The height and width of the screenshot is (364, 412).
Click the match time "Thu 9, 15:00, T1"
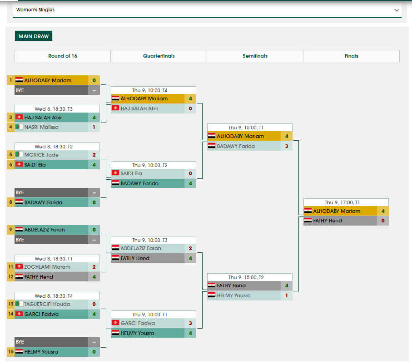(x=246, y=128)
